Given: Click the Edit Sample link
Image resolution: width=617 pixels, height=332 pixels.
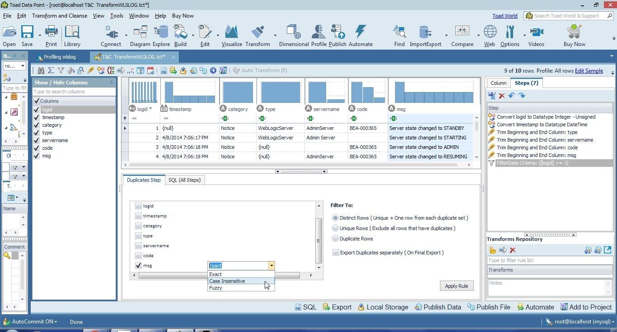Looking at the screenshot, I should [x=589, y=71].
